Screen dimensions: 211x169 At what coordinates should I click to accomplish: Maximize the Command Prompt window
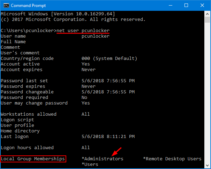tap(186, 6)
